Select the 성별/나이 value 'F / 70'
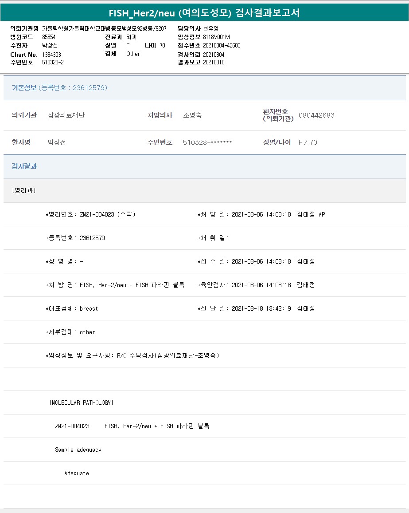 308,142
